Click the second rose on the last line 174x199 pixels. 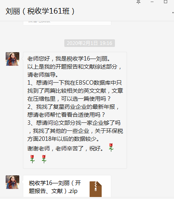(44, 159)
